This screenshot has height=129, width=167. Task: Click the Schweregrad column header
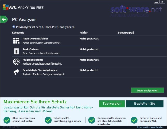[126, 33]
